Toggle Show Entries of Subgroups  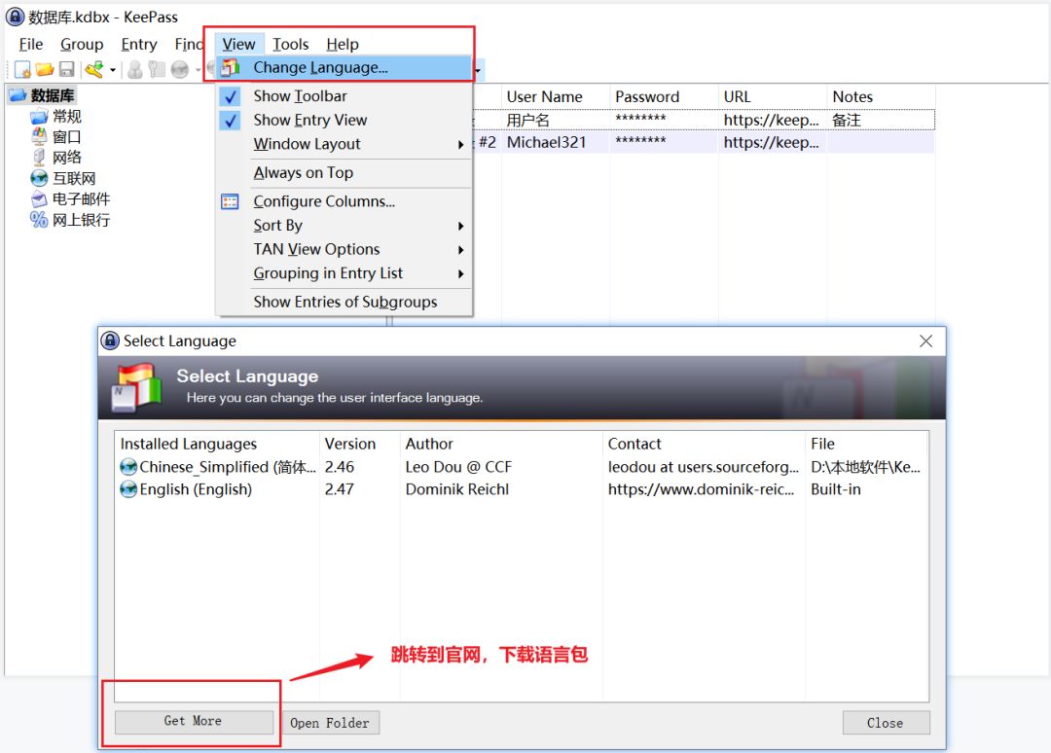pos(344,303)
